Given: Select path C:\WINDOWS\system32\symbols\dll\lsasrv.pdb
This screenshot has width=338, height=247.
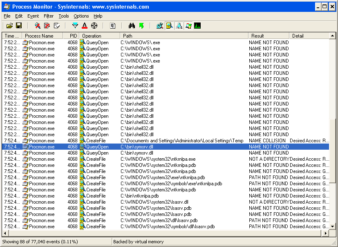Looking at the screenshot, I should tap(168, 227).
